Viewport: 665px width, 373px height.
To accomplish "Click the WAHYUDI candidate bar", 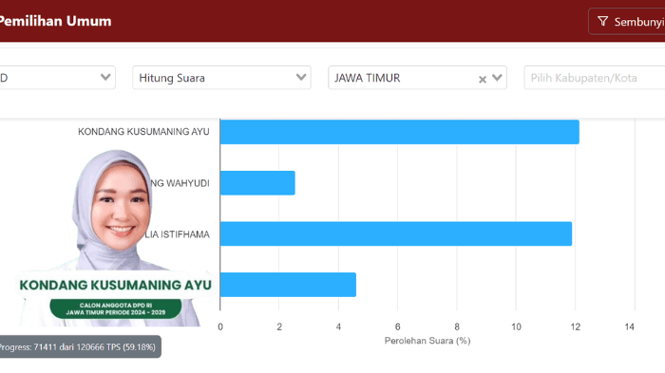I will click(257, 183).
